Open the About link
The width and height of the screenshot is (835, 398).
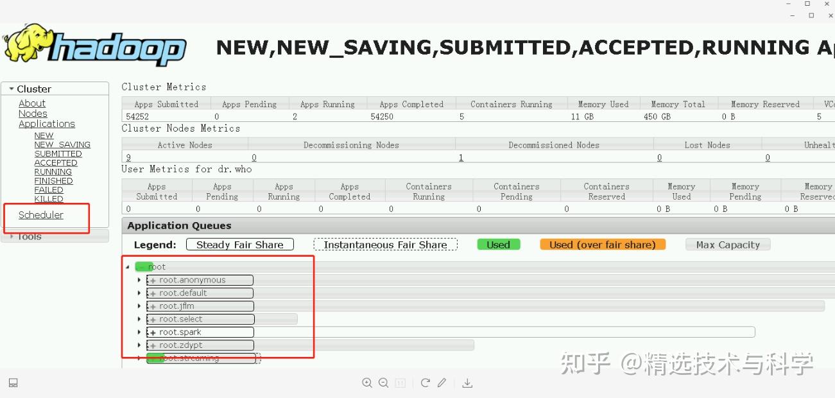[32, 103]
